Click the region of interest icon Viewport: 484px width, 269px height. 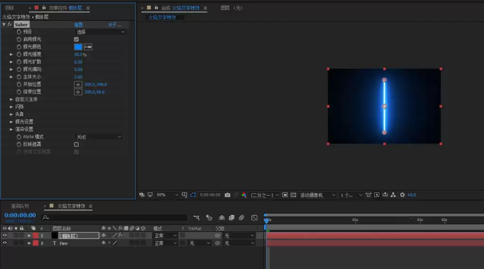285,195
